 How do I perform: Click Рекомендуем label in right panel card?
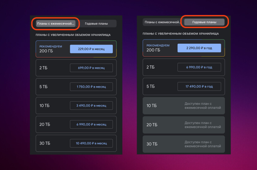click(158, 45)
